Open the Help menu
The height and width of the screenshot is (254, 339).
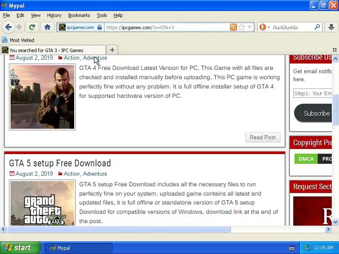pos(118,15)
